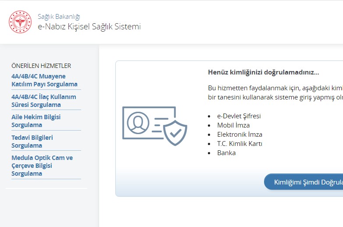Click the person avatar inside the ID card
The height and width of the screenshot is (227, 343).
click(x=138, y=123)
